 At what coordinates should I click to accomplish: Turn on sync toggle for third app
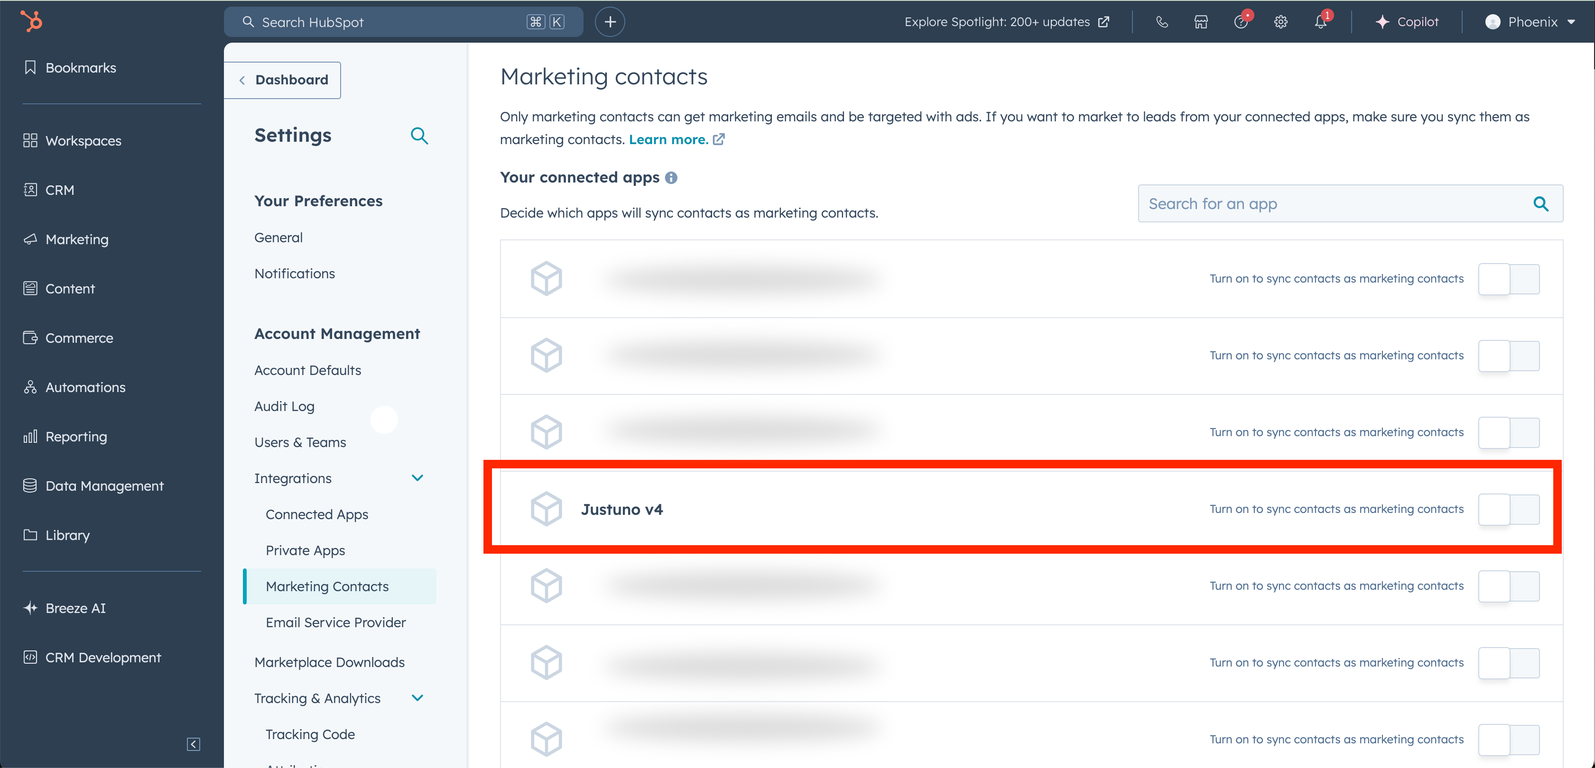tap(1508, 432)
